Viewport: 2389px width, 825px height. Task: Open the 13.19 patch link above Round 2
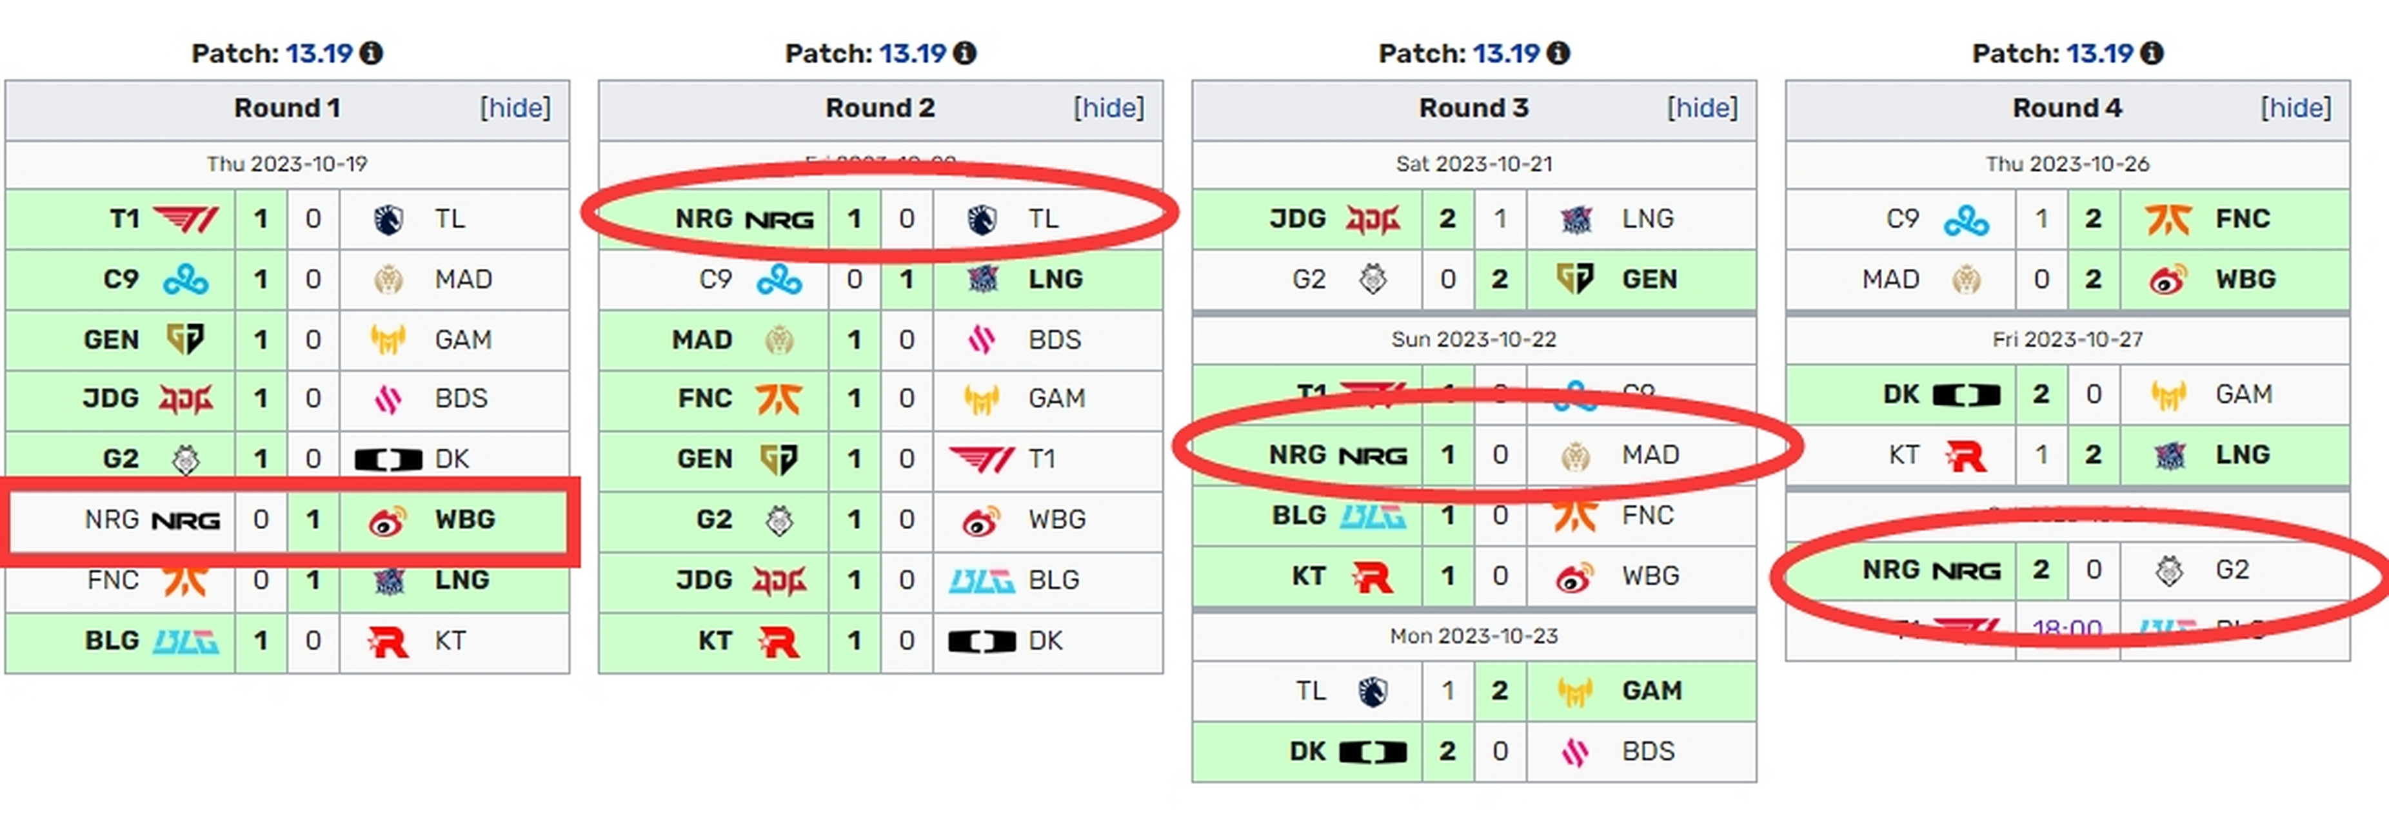[913, 53]
